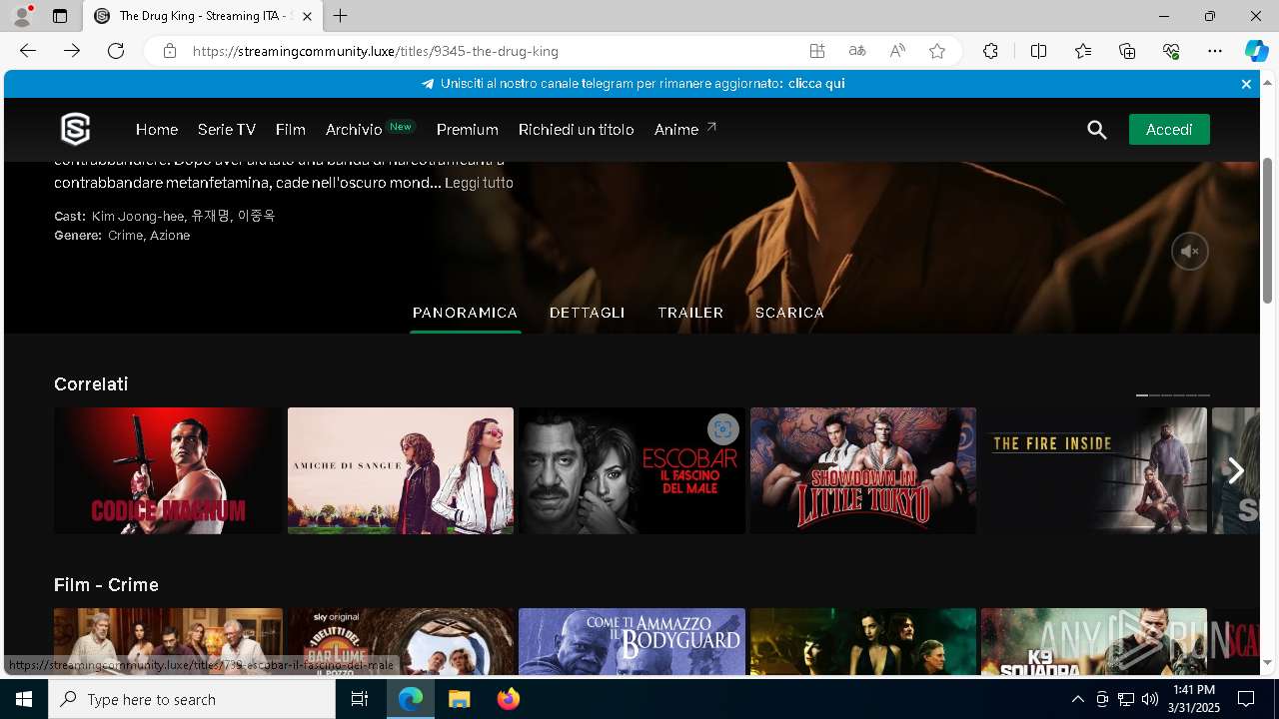
Task: Open the K9 Squadra thumbnail
Action: pyautogui.click(x=1094, y=641)
